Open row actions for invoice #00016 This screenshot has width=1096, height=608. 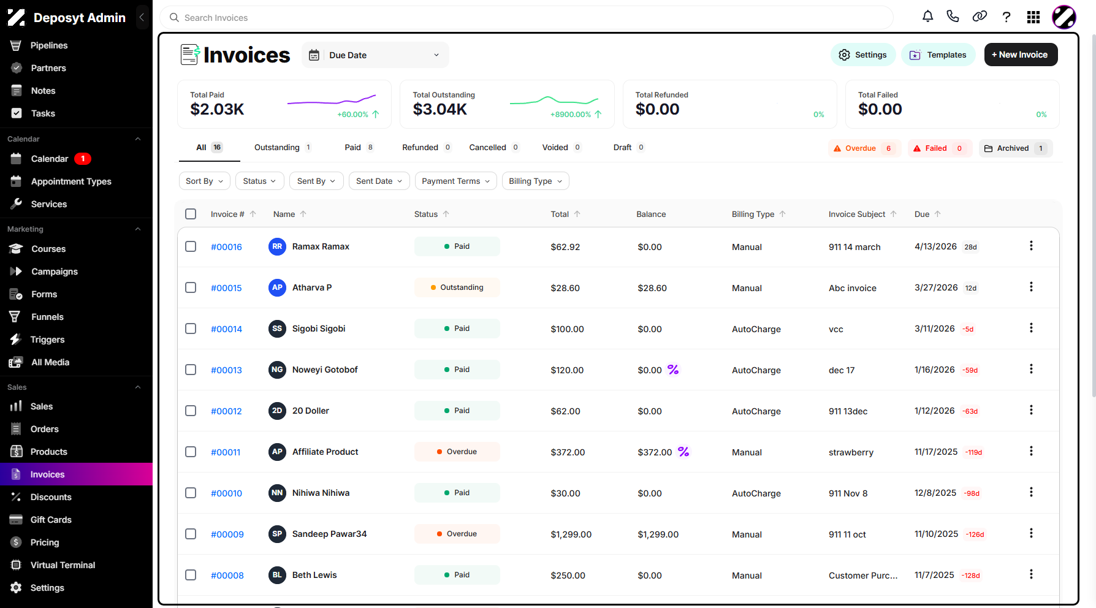click(1031, 246)
